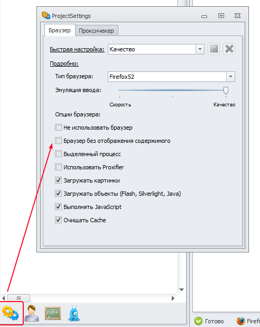Select the Браузер tab
Screen dimensions: 260x327
click(60, 30)
